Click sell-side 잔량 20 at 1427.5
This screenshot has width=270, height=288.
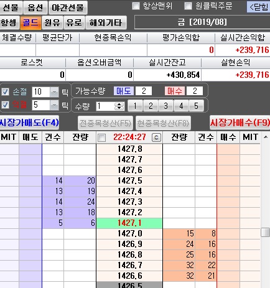point(80,181)
